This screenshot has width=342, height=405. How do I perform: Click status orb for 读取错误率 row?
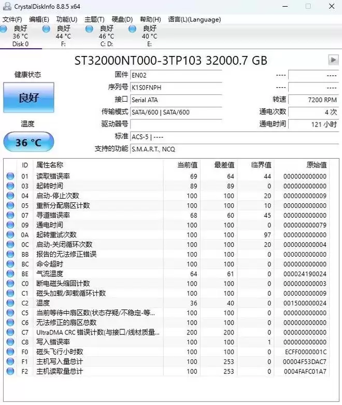(x=10, y=176)
